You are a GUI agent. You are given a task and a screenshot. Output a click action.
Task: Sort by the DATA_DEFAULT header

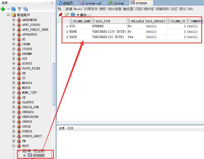[x=156, y=21]
